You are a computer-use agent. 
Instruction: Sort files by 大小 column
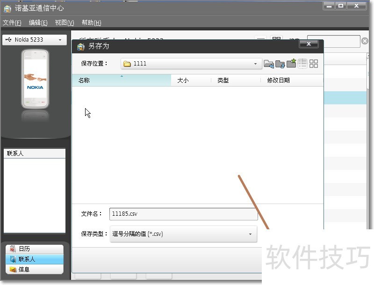[x=191, y=80]
